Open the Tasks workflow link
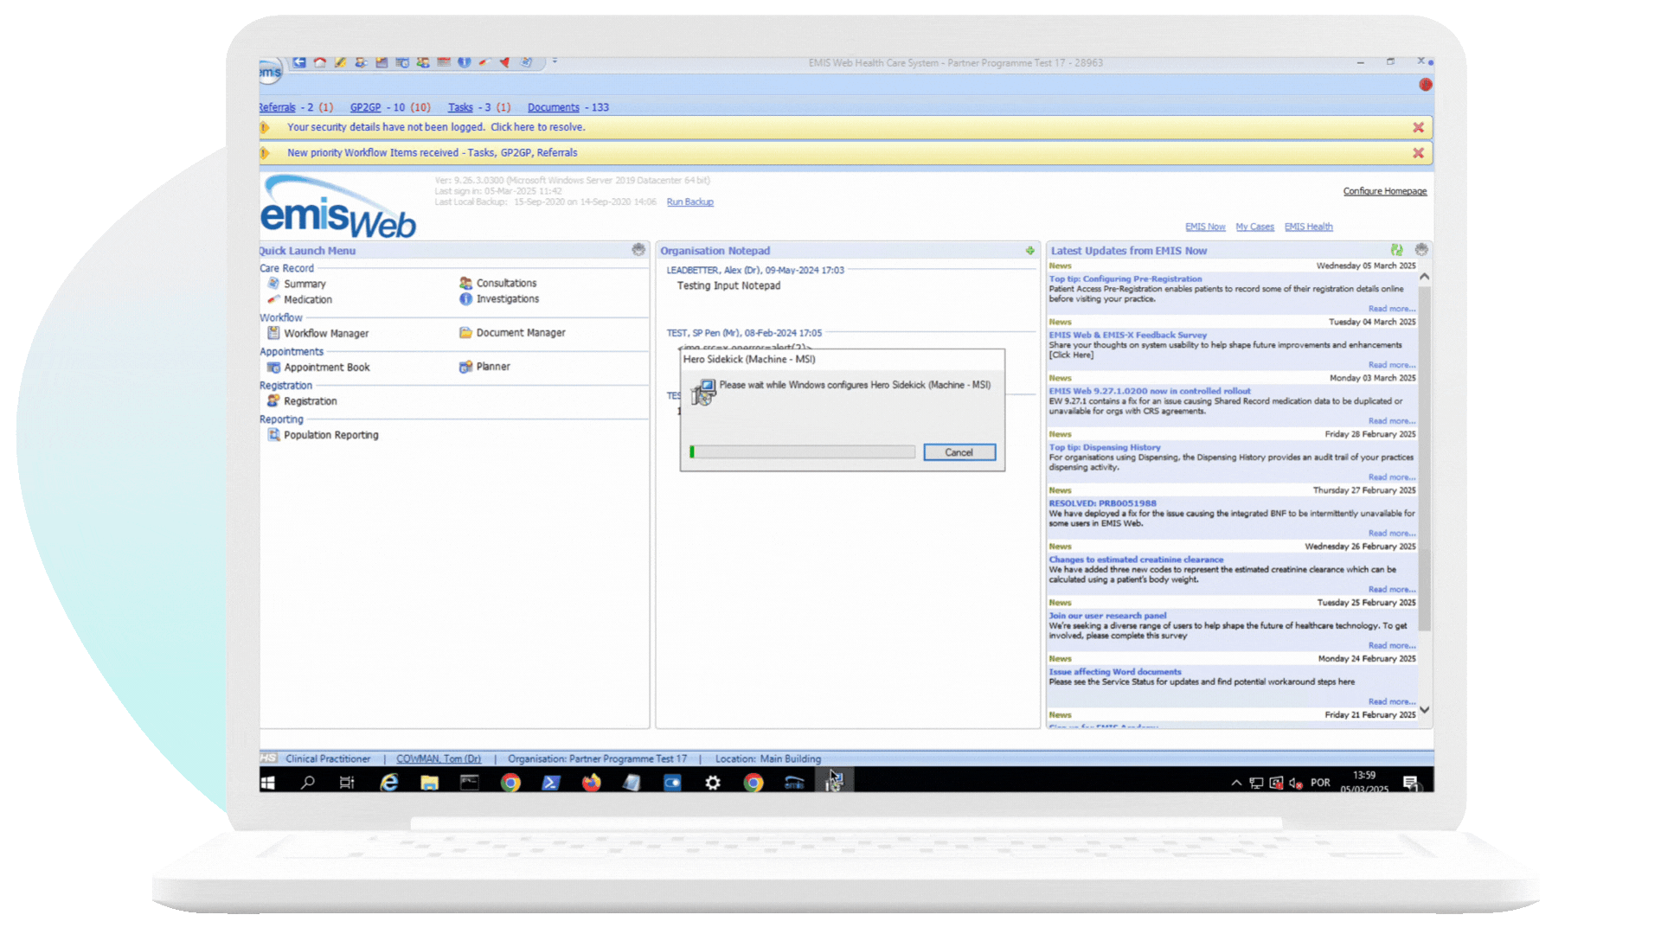The image size is (1661, 934). 460,107
